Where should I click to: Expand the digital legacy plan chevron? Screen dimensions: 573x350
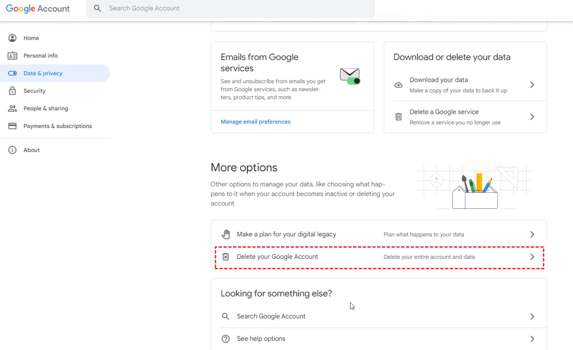tap(532, 234)
